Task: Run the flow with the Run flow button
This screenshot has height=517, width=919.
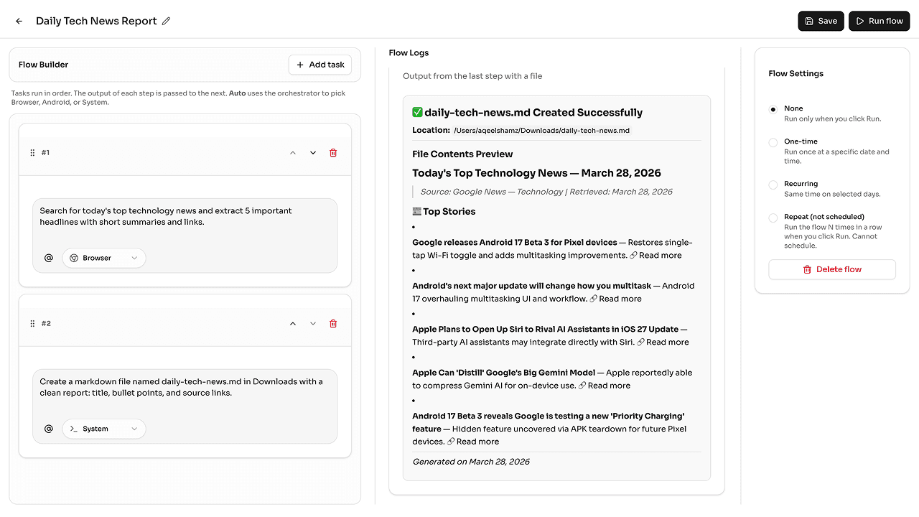Action: point(879,21)
